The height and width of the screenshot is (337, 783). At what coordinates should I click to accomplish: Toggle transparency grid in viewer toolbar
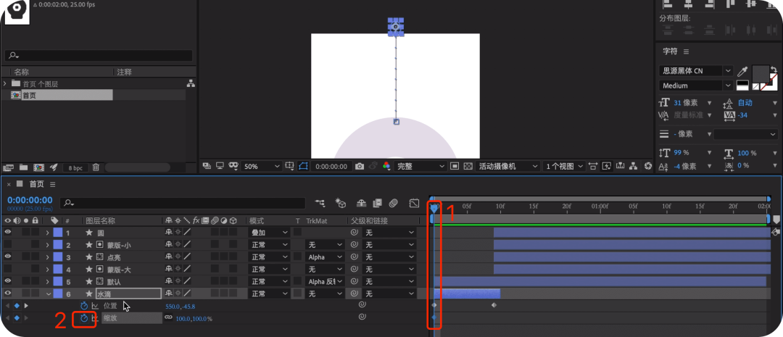click(x=468, y=166)
